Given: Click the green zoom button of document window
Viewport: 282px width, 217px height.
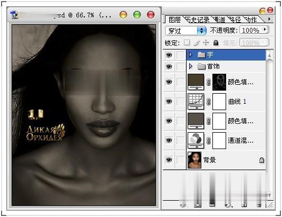Looking at the screenshot, I should coord(137,15).
